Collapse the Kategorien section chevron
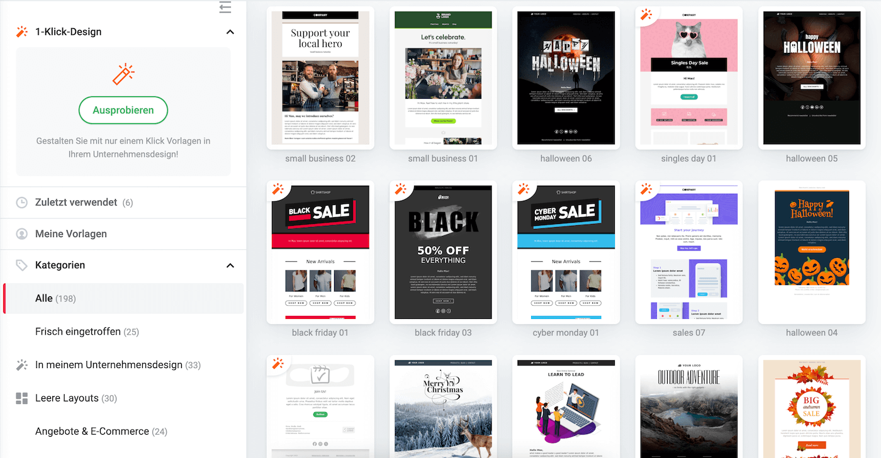The height and width of the screenshot is (458, 881). tap(230, 265)
